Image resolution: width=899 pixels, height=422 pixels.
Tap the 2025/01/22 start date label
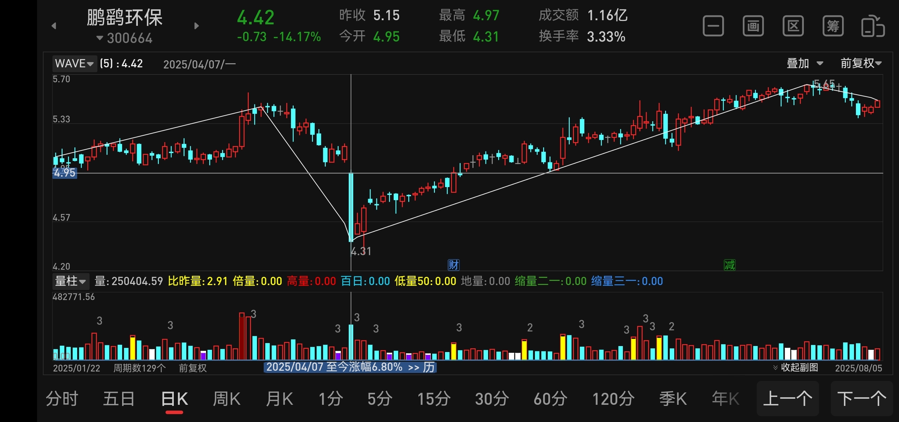(x=77, y=368)
